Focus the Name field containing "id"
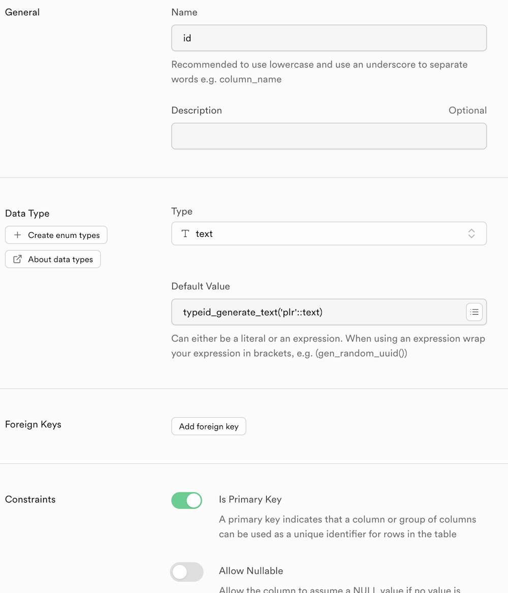 tap(329, 38)
